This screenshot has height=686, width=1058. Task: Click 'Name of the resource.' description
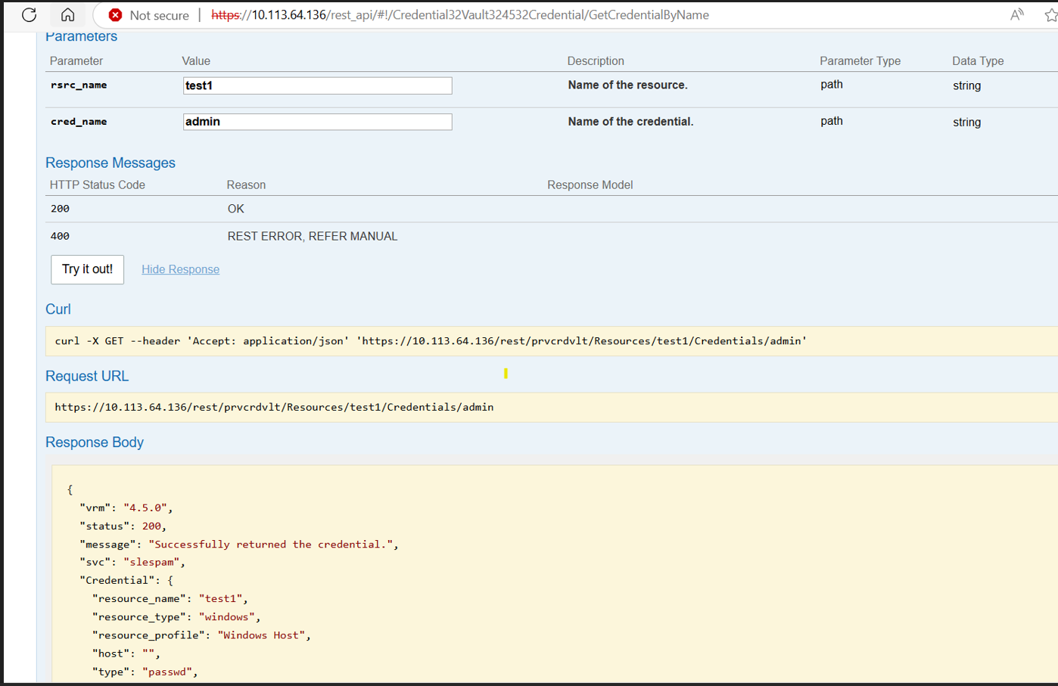pyautogui.click(x=628, y=85)
